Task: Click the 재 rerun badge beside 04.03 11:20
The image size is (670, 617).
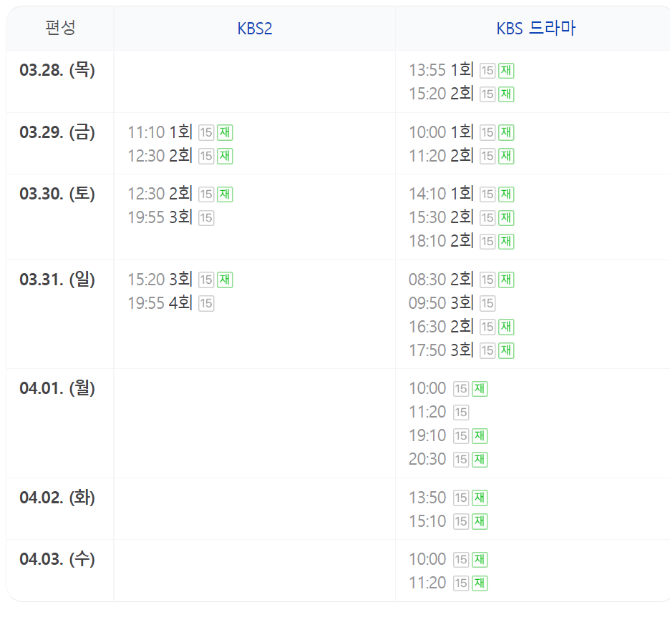Action: pos(480,583)
